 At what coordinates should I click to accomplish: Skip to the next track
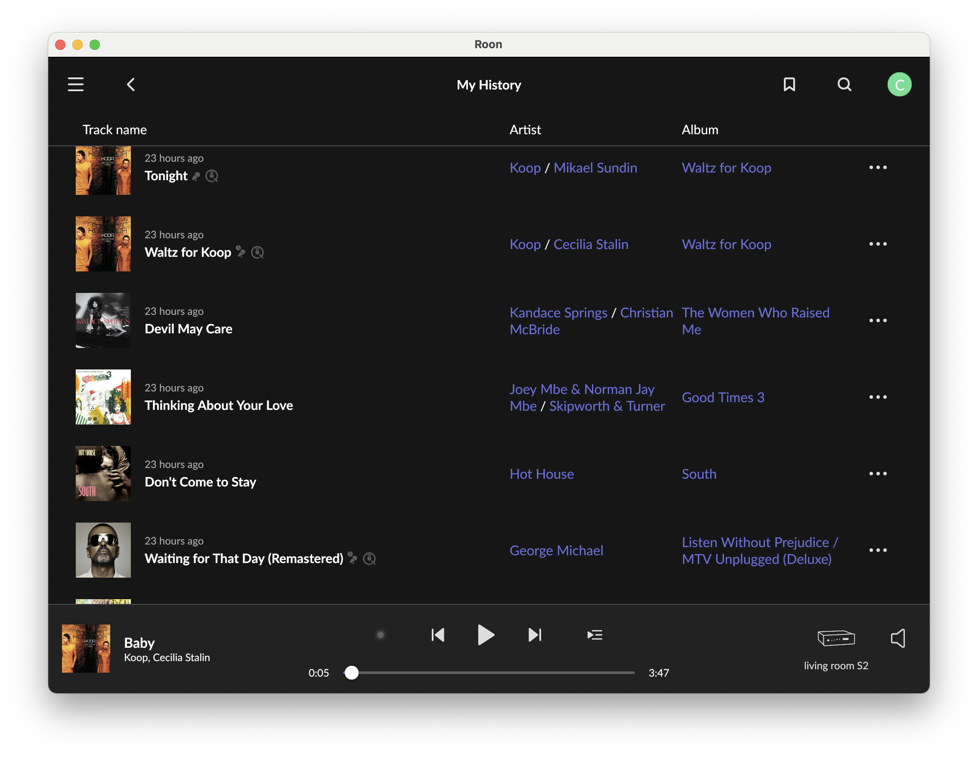pos(535,635)
